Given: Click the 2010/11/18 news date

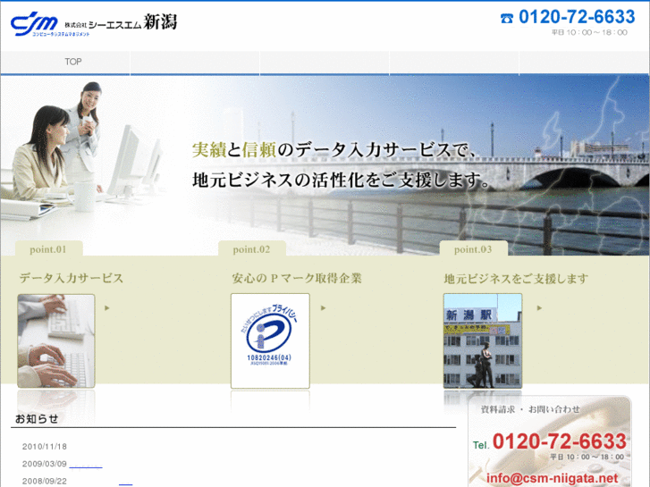Looking at the screenshot, I should [x=45, y=447].
